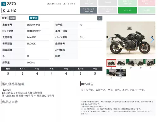Screen dimensions: 158x122
Task: Show the previous motorcycle photo with left arrow
Action: click(x=110, y=40)
